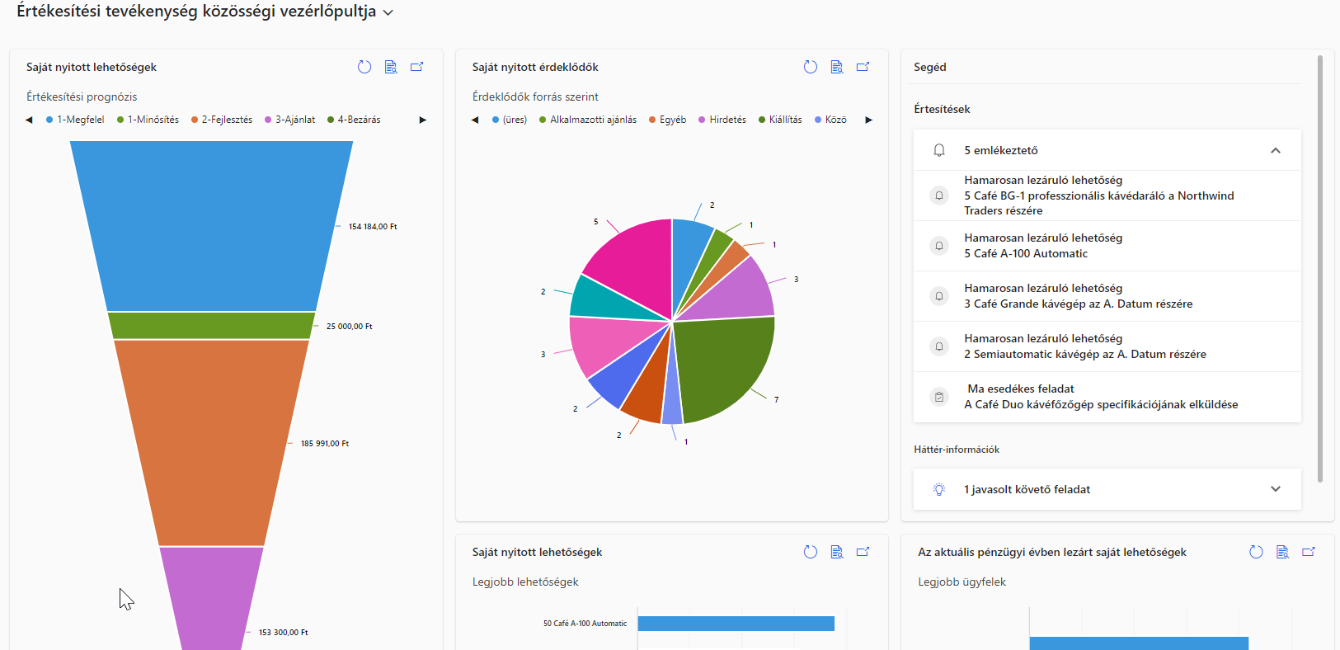Select the green 25 000,00 Ft funnel segment

pos(211,325)
